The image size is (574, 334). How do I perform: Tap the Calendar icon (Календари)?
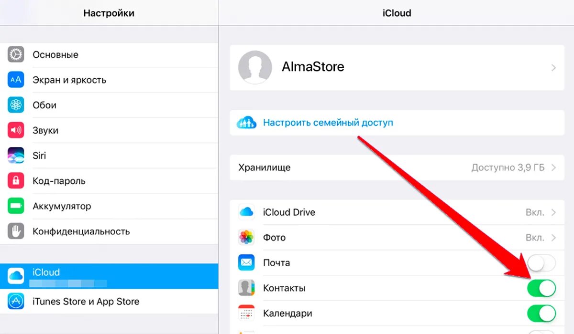[246, 313]
